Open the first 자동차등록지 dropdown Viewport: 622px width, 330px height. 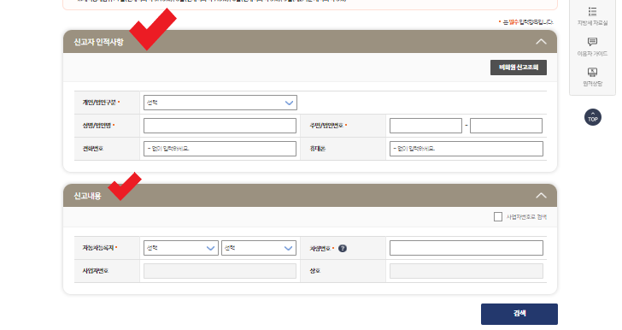(x=181, y=248)
